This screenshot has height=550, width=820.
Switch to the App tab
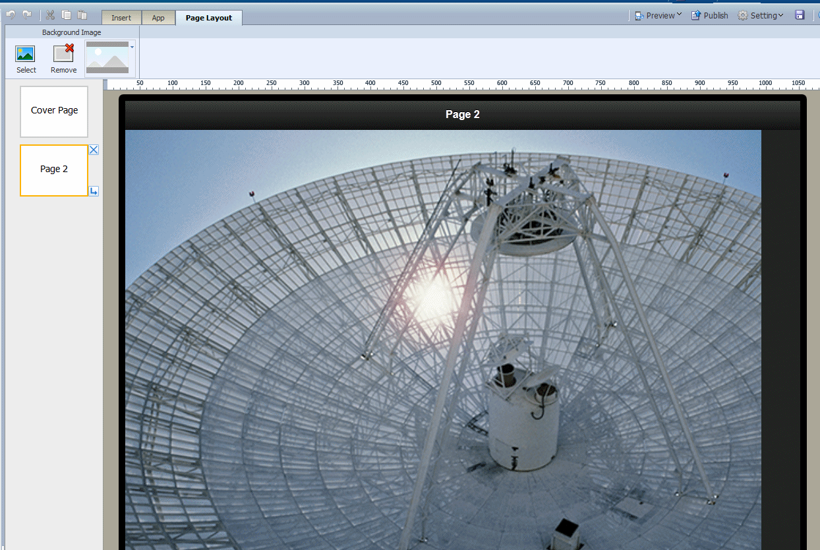click(x=158, y=18)
